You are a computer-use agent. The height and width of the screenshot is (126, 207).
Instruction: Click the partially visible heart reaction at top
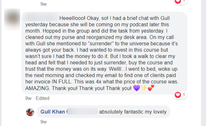coord(178,2)
